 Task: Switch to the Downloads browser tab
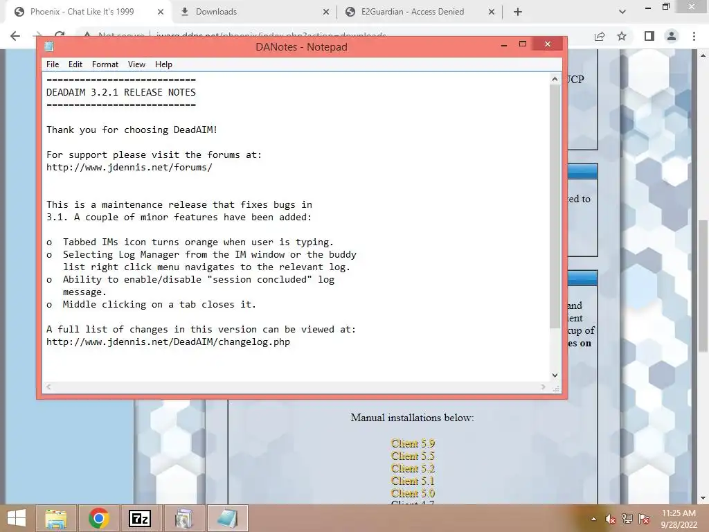(x=216, y=12)
